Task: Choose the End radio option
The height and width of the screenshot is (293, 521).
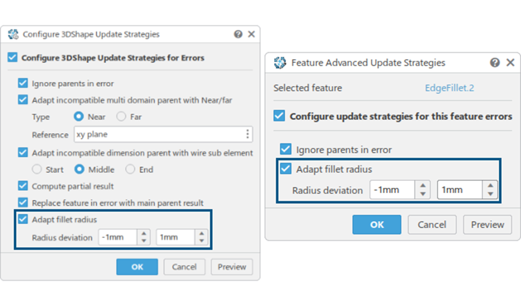Action: [x=131, y=170]
